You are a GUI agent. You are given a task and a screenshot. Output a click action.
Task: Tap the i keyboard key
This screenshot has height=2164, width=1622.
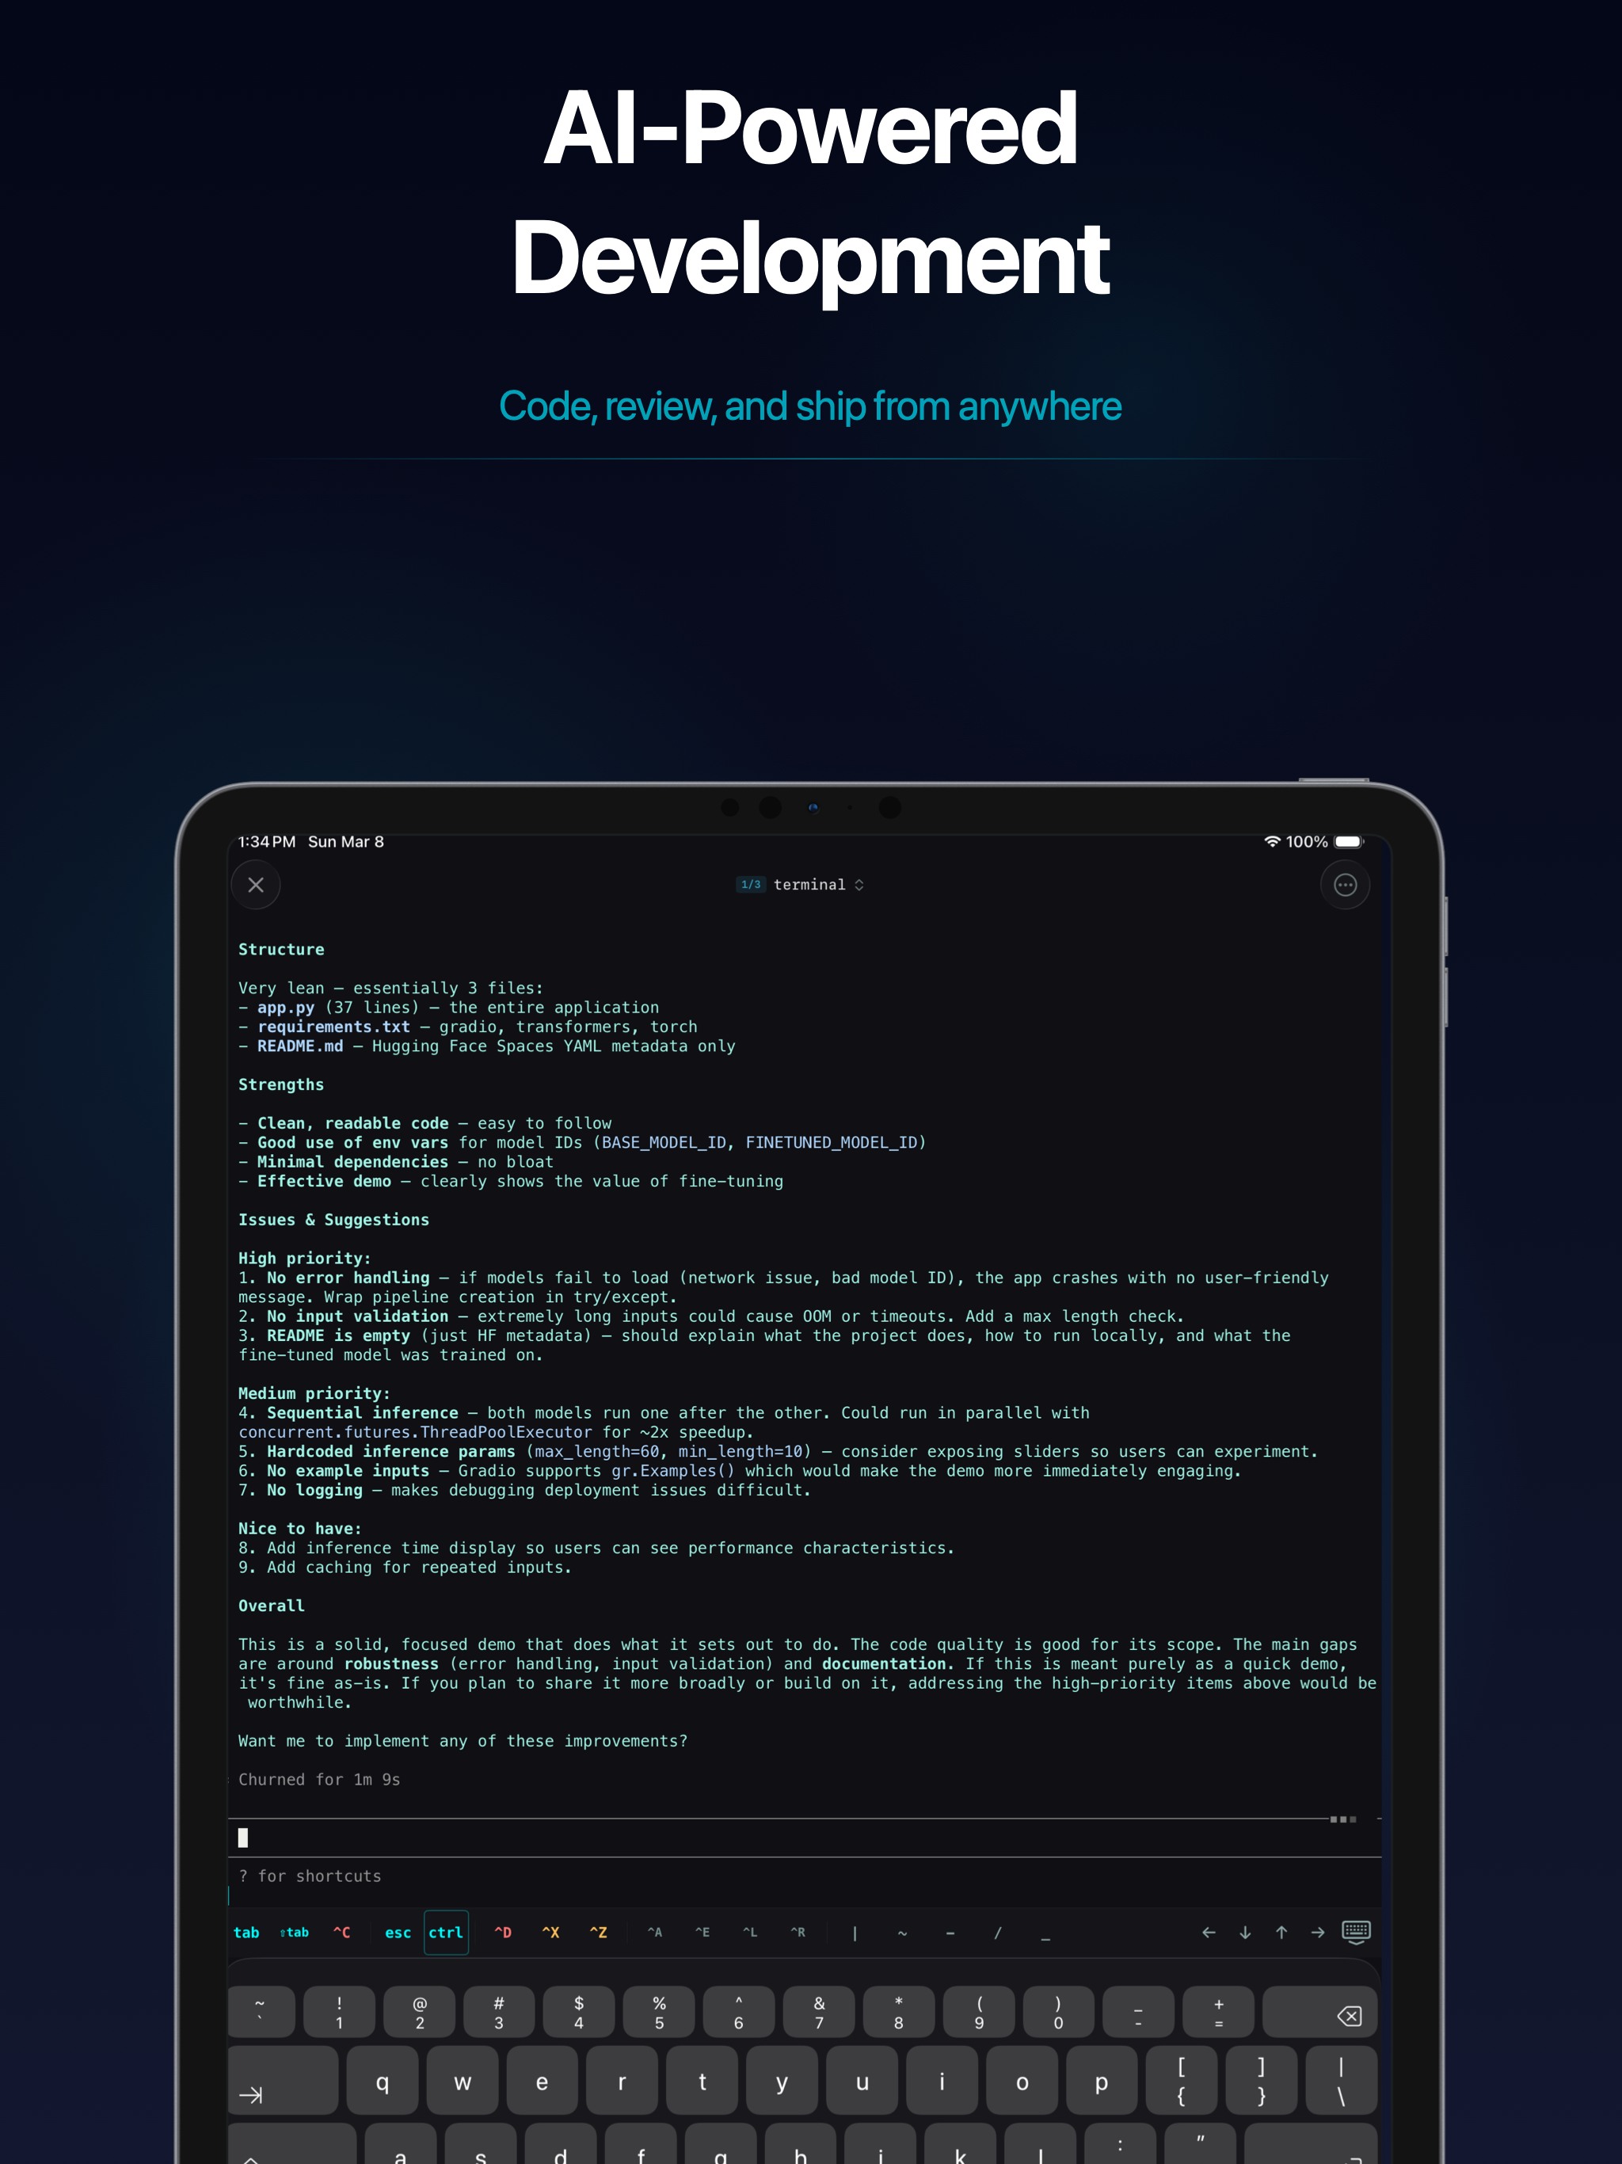click(x=942, y=2080)
